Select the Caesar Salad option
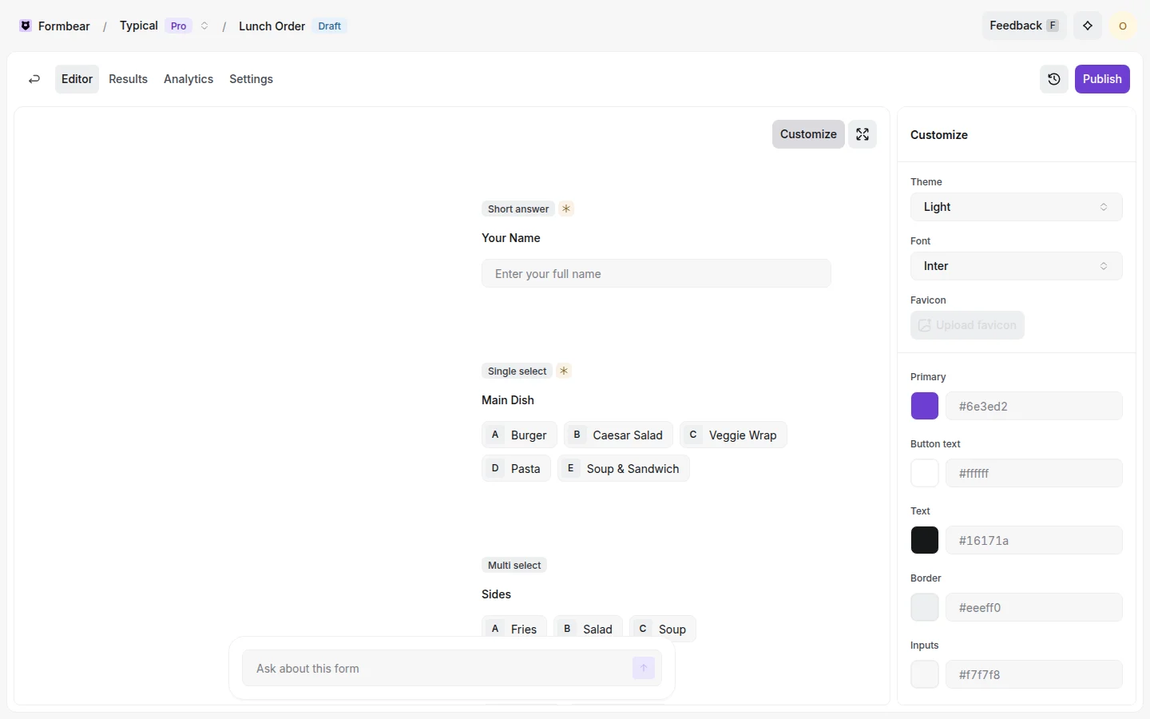This screenshot has height=719, width=1150. 618,435
